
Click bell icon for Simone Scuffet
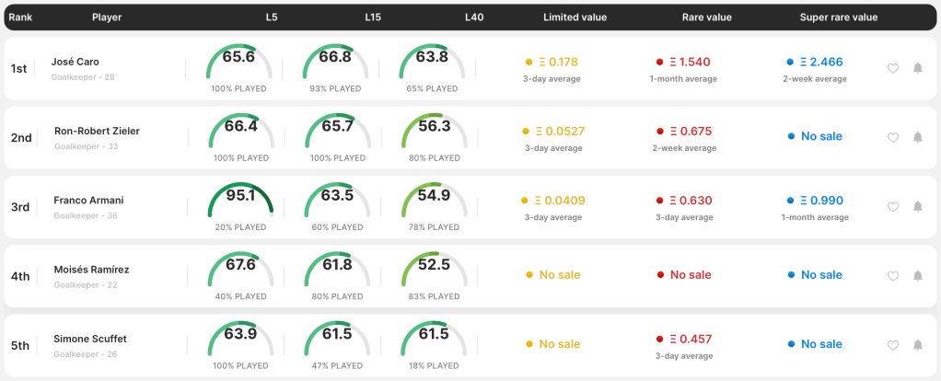point(917,345)
